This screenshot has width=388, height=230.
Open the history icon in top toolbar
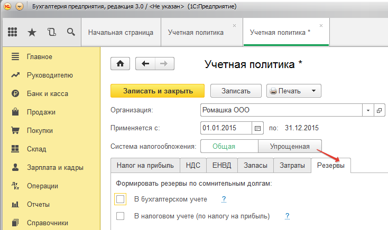click(x=51, y=32)
